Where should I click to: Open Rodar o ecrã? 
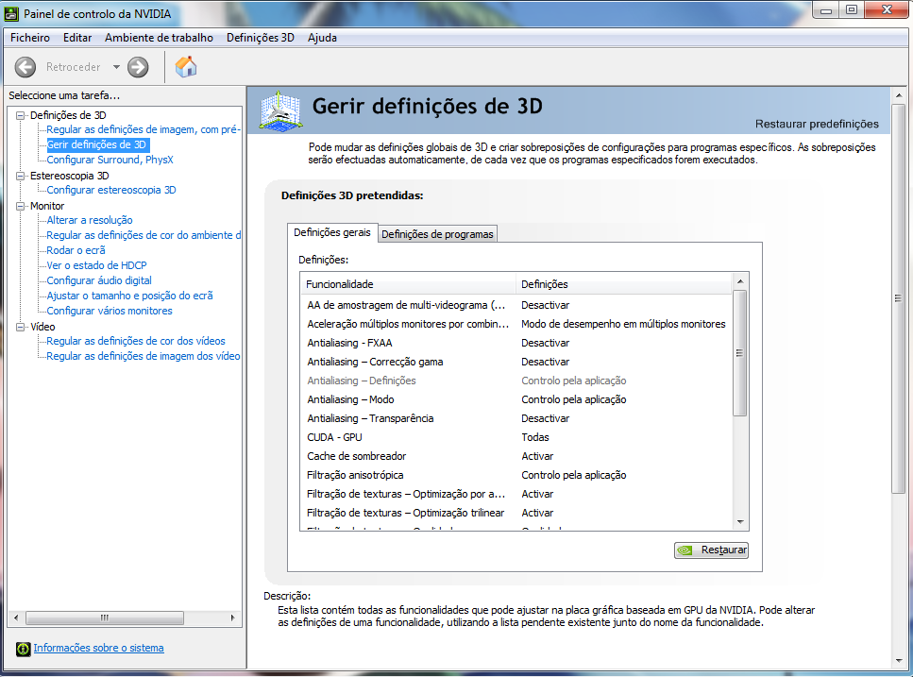(x=76, y=250)
